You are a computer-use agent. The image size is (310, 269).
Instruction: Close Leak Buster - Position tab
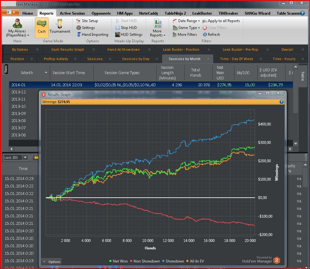coord(209,50)
